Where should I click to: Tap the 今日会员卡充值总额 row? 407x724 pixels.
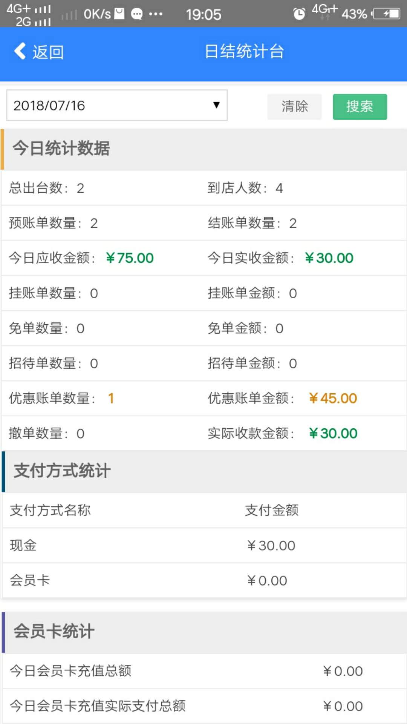tap(203, 671)
